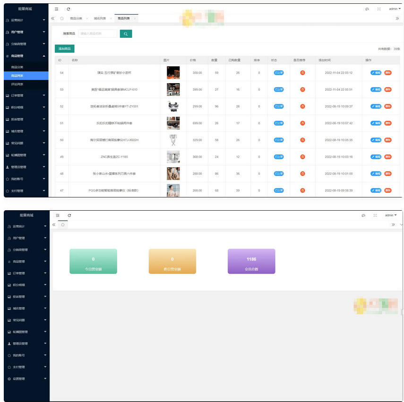Expand 支付管理 menu in dashboard window
The width and height of the screenshot is (404, 402).
26,367
